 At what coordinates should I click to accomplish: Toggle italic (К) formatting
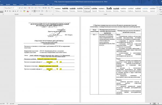tap(8, 11)
